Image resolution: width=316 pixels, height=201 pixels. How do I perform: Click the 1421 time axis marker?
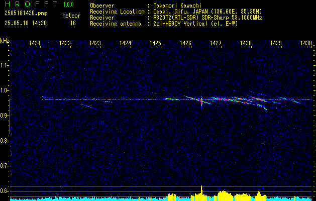35,43
